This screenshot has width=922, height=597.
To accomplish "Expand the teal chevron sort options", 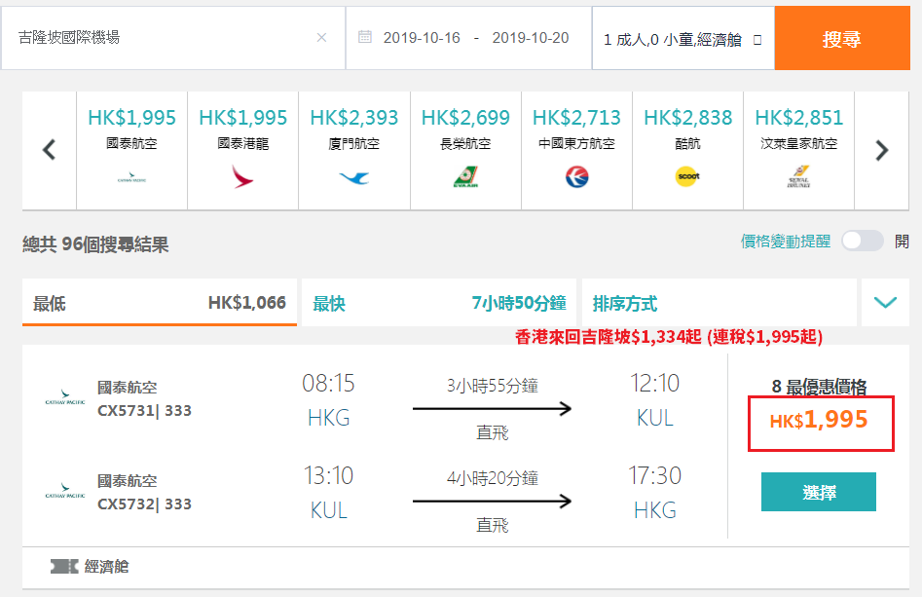I will pos(885,302).
